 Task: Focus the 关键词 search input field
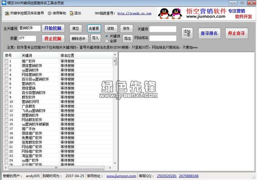(x=163, y=29)
